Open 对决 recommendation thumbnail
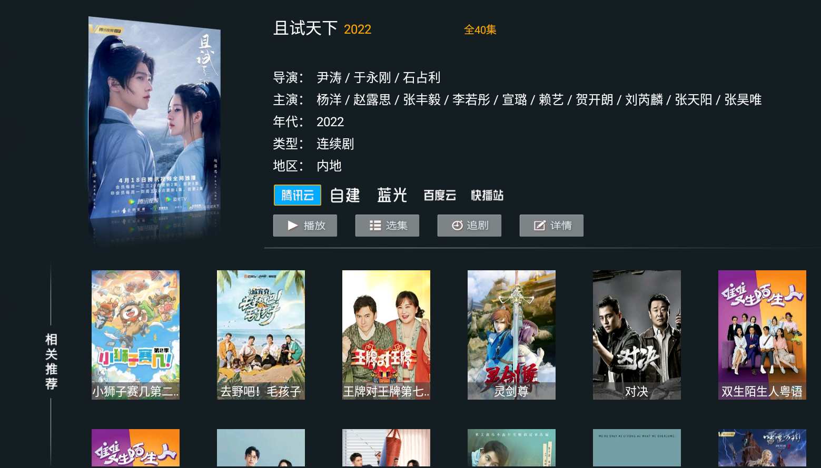 click(x=637, y=335)
